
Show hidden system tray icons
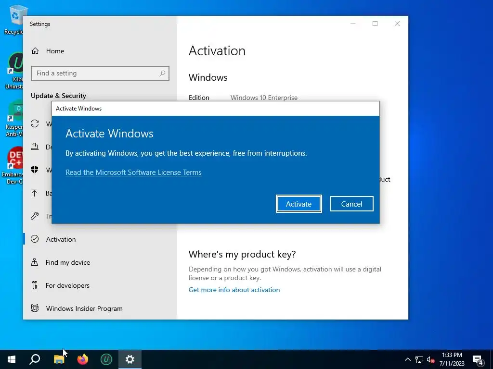coord(407,359)
